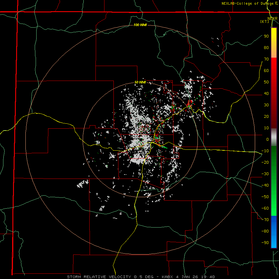Click the 90 value on velocity legend
The width and height of the screenshot is (279, 279).
pyautogui.click(x=266, y=36)
